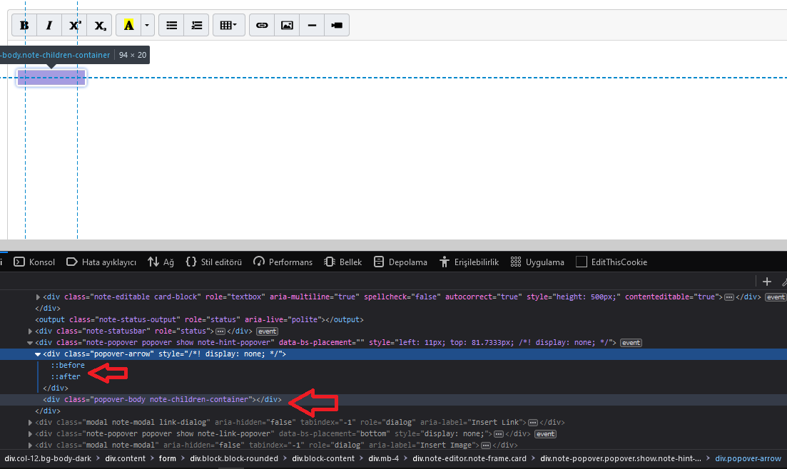Collapse the note-popover div in the inspector

(x=31, y=342)
